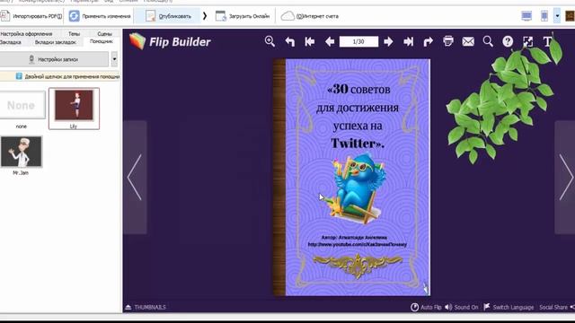Jump to the first page icon
Image resolution: width=575 pixels, height=323 pixels.
tap(309, 41)
